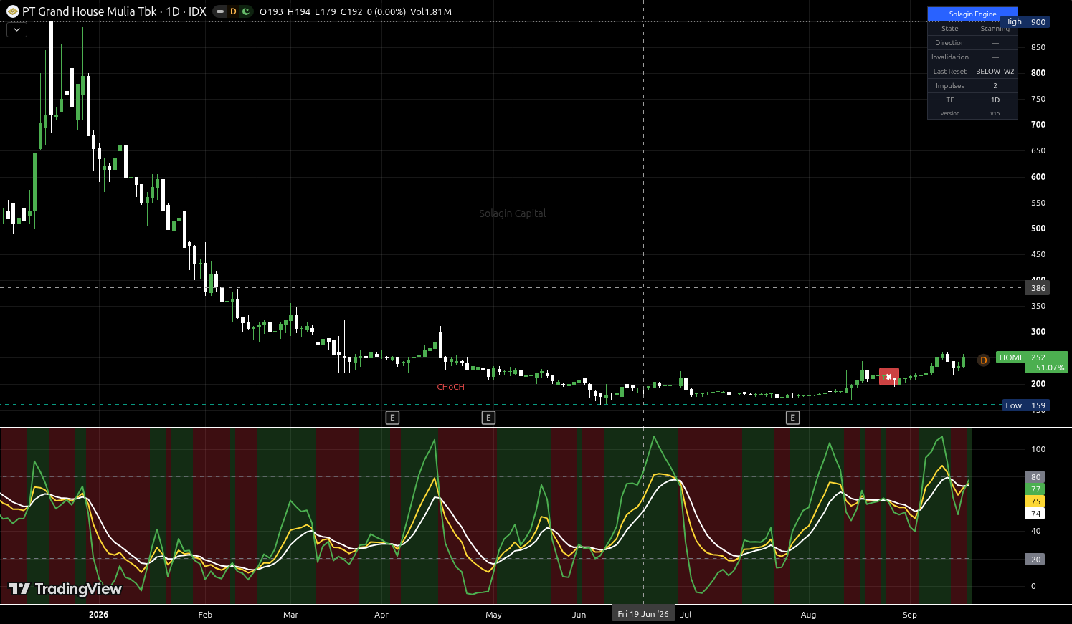Click the 2026 year label on time axis

tap(98, 615)
